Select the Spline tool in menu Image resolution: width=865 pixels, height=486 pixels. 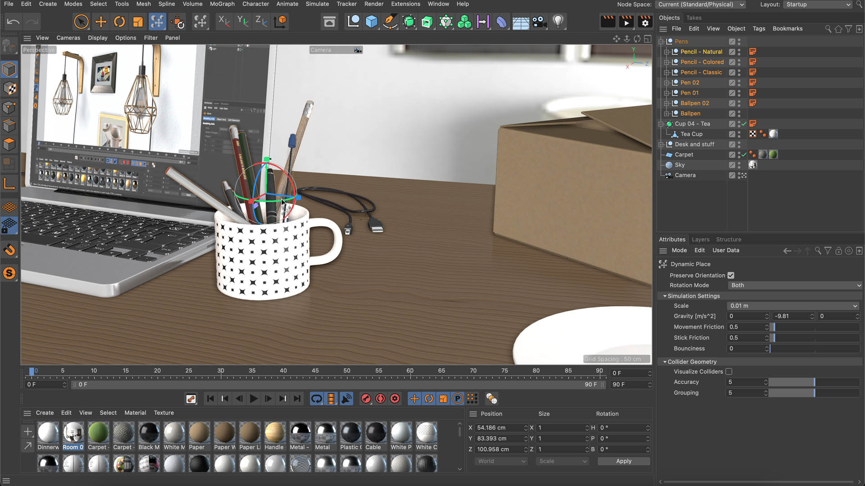166,4
